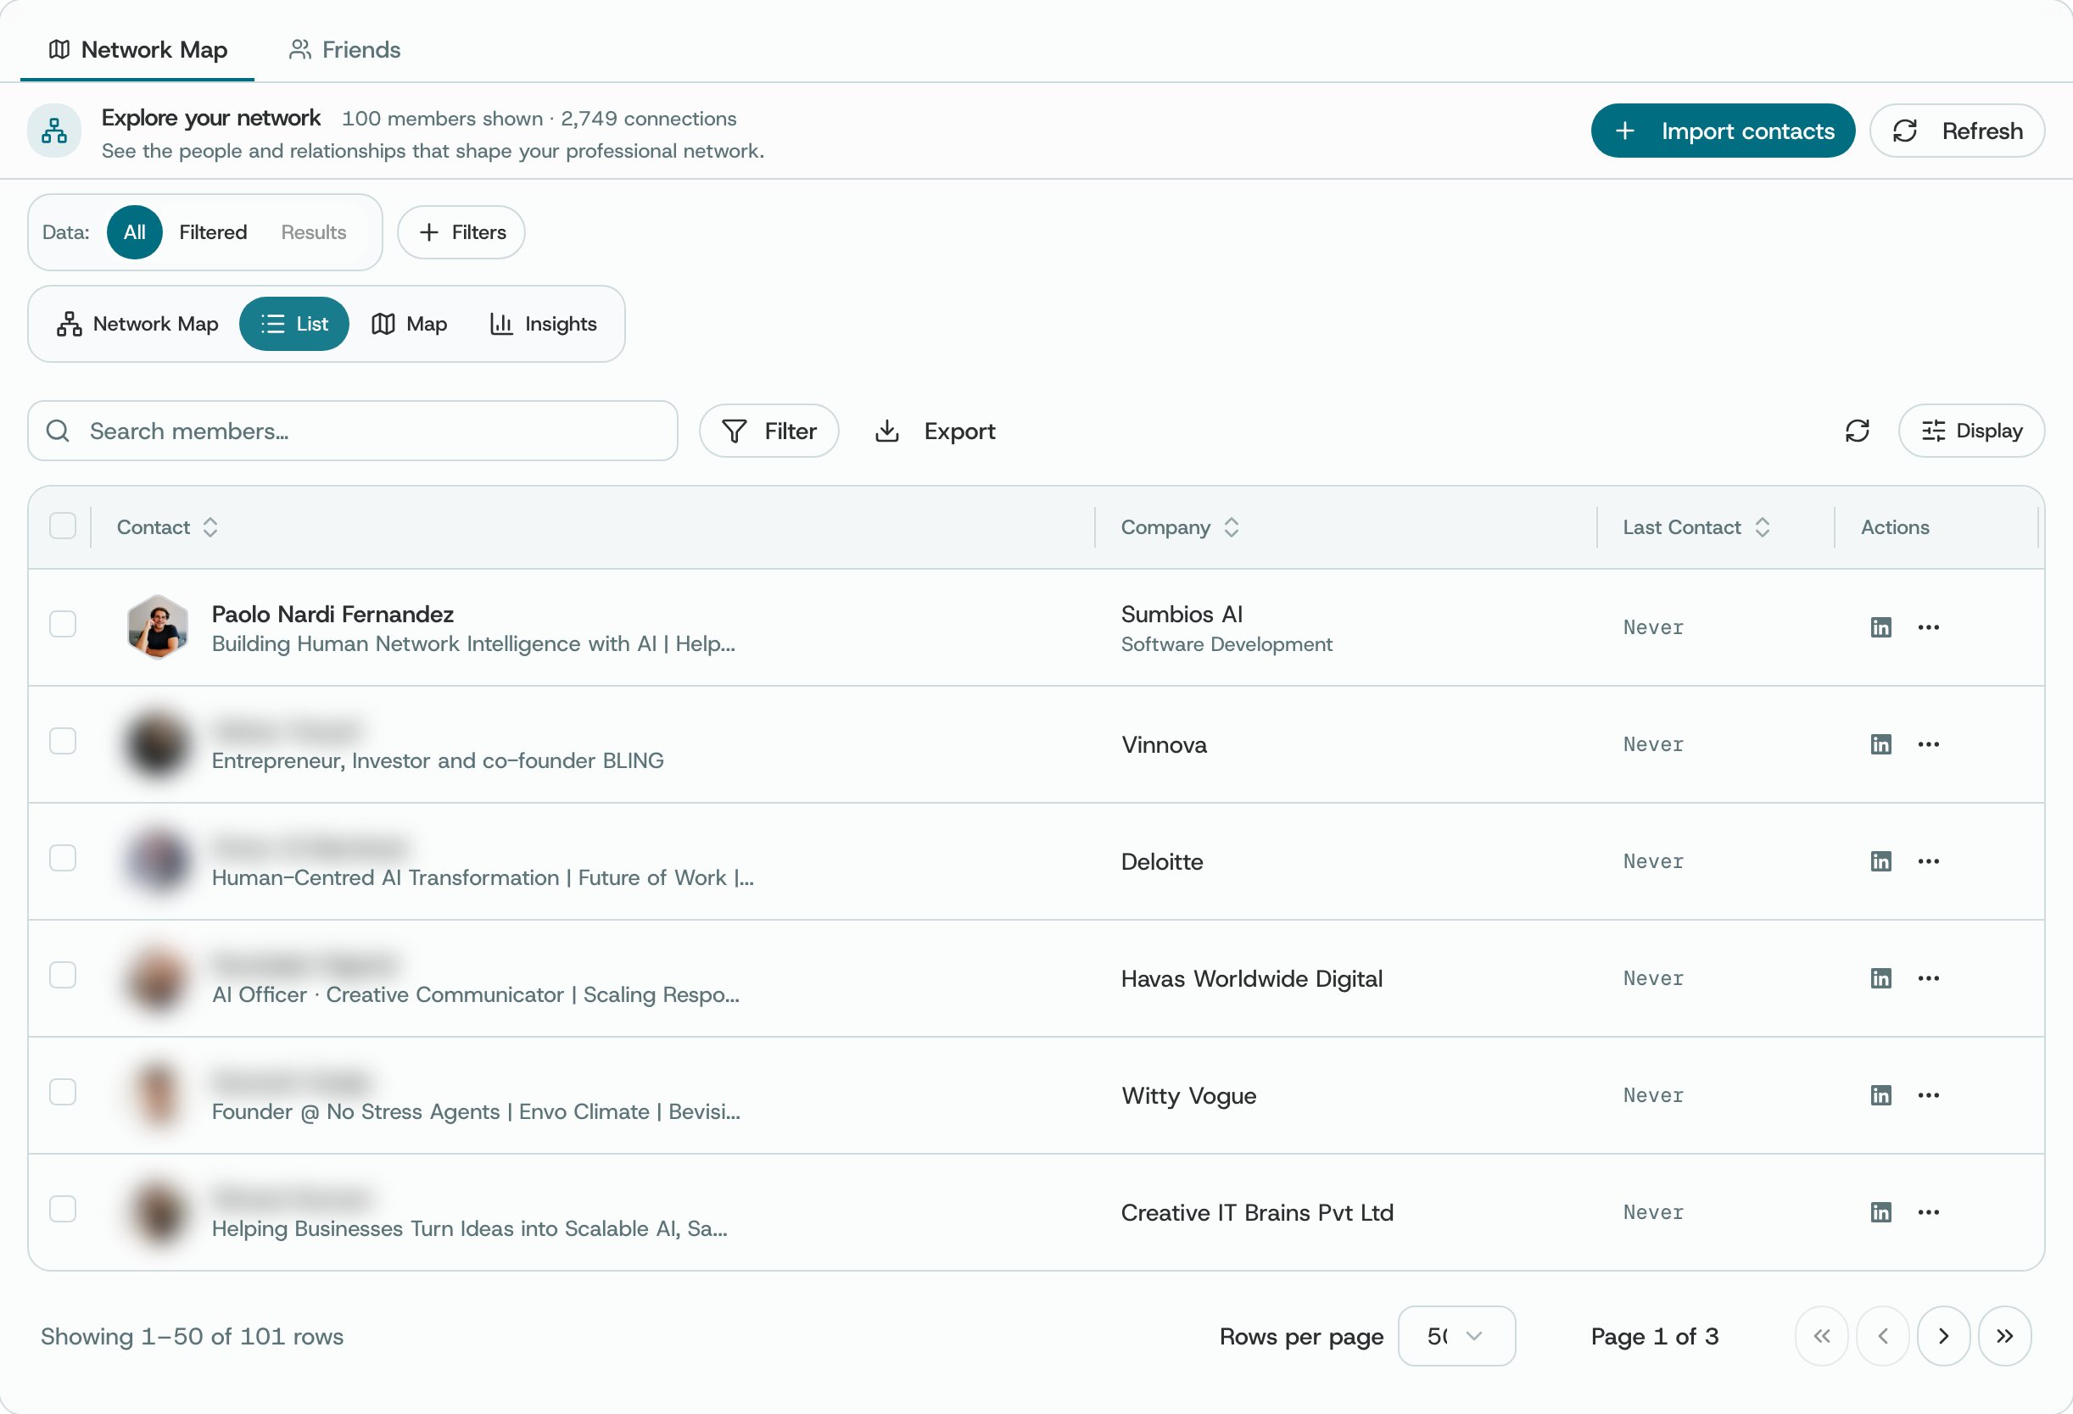The width and height of the screenshot is (2073, 1414).
Task: Open more actions menu for Creative IT Brains
Action: [1929, 1211]
